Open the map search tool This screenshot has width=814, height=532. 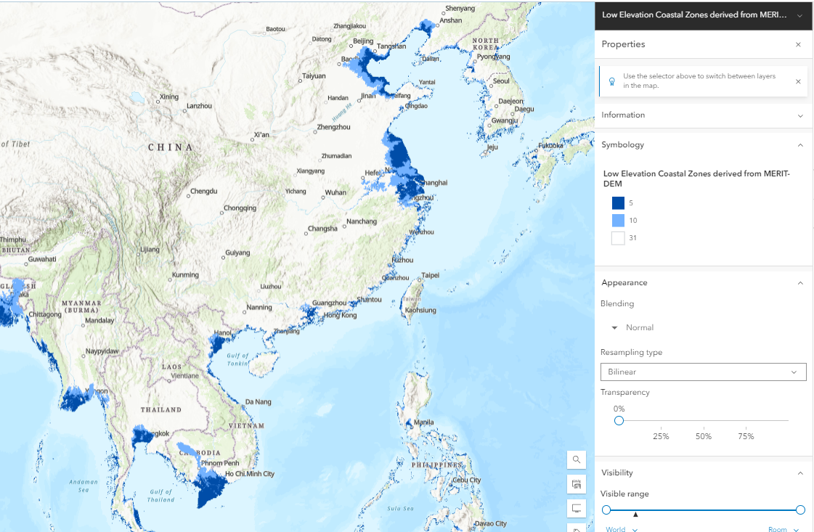point(577,459)
